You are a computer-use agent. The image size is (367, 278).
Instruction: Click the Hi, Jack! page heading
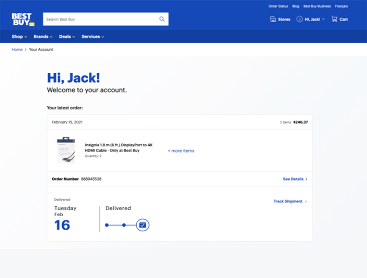coord(73,78)
